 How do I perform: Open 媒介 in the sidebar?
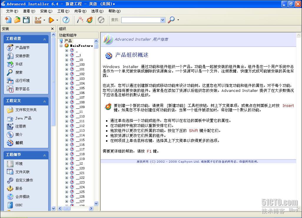(x=19, y=135)
